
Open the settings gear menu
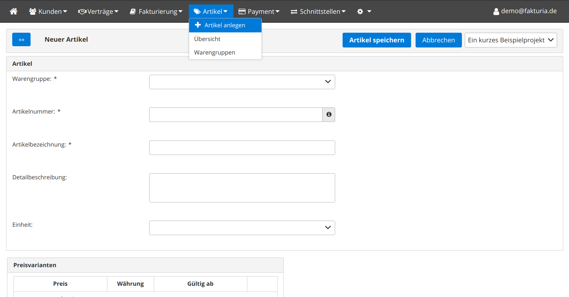coord(364,12)
